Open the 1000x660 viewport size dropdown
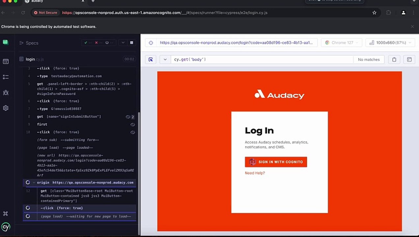This screenshot has height=237, width=419. [390, 42]
